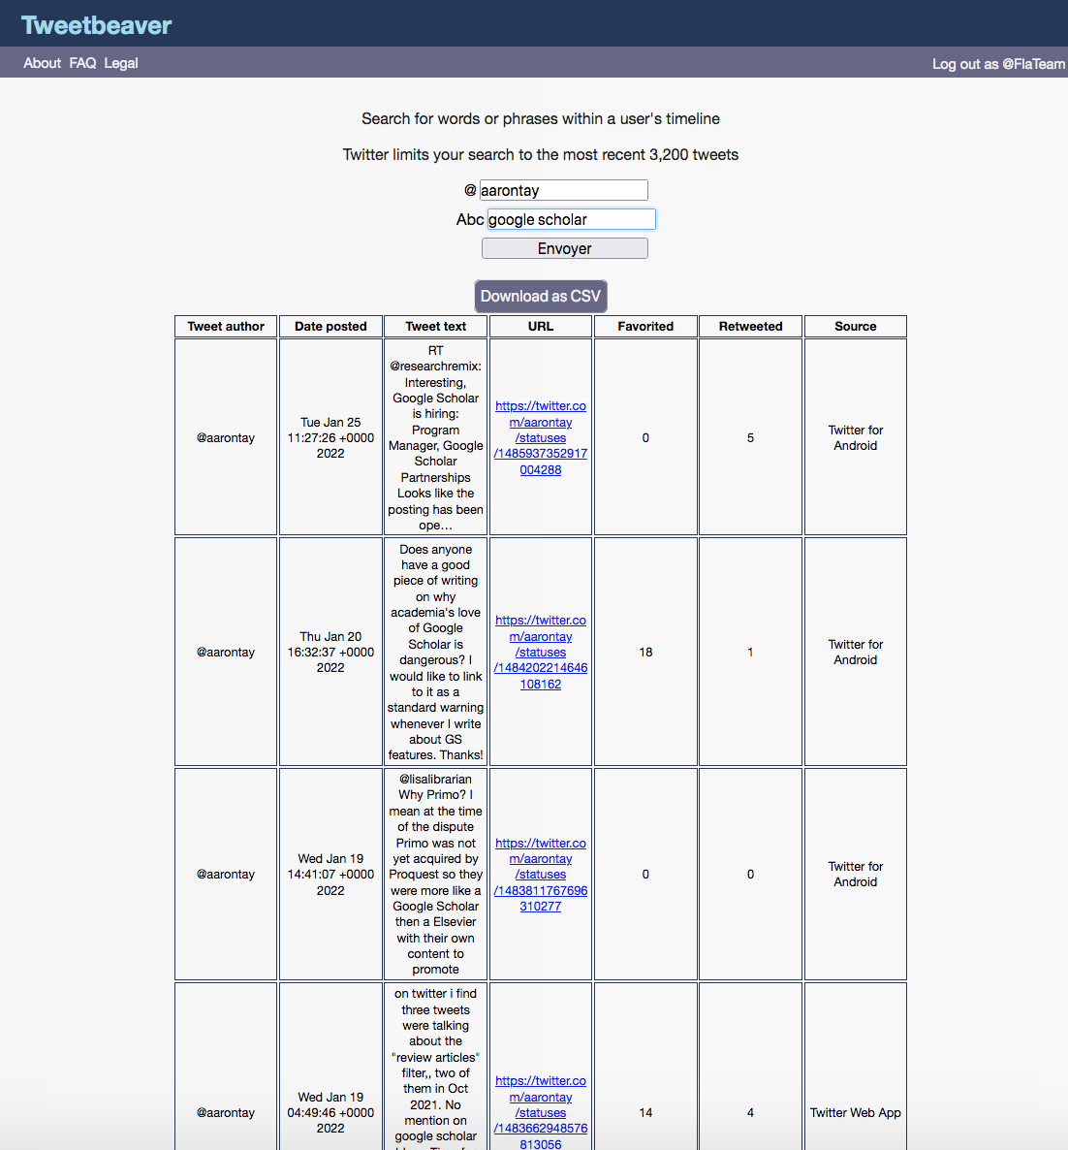Open the About page
This screenshot has height=1150, width=1068.
(x=42, y=63)
